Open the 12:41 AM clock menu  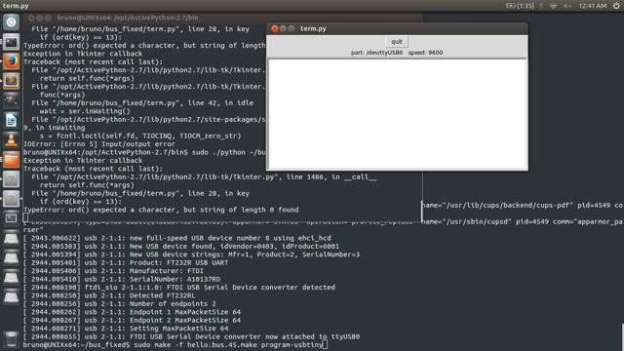[x=593, y=6]
